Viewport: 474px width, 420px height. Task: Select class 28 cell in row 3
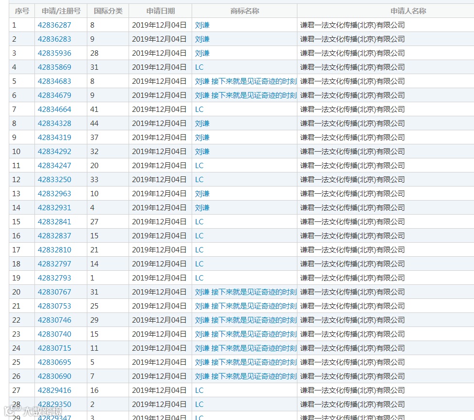click(x=108, y=53)
